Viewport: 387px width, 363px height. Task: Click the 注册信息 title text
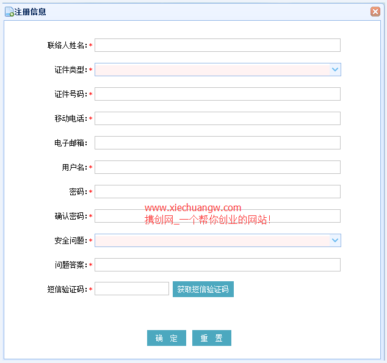pyautogui.click(x=30, y=12)
